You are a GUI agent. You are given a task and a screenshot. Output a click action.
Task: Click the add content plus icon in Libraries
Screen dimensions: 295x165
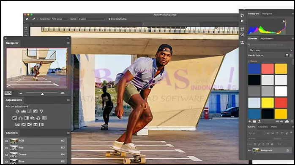pyautogui.click(x=250, y=121)
